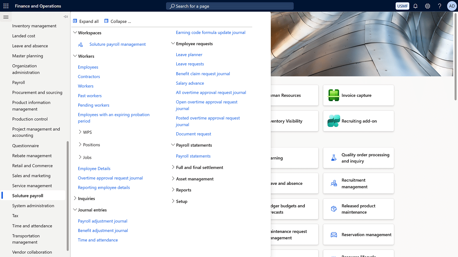Screen dimensions: 458x257
Task: Open Past workers link
Action: click(x=90, y=96)
